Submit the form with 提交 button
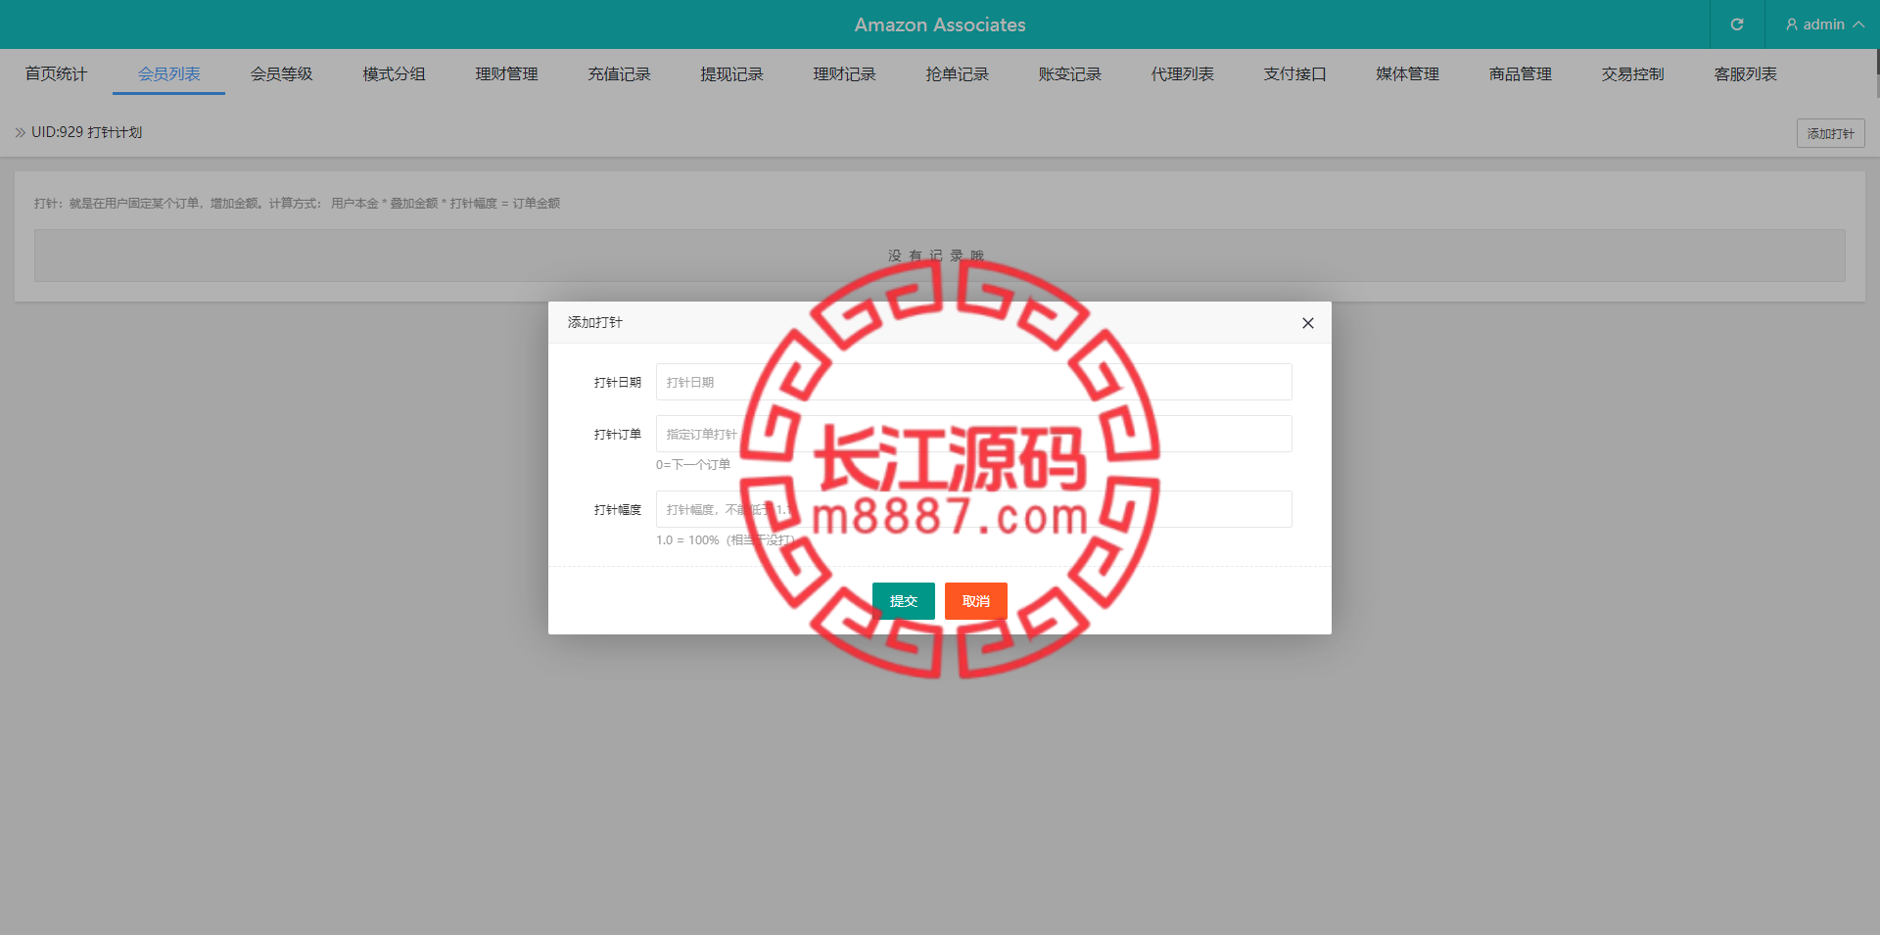 (903, 601)
